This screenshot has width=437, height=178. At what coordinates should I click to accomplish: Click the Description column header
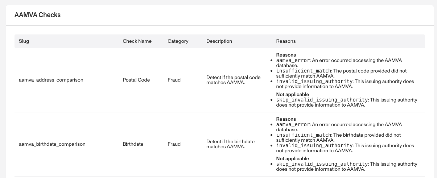[219, 41]
